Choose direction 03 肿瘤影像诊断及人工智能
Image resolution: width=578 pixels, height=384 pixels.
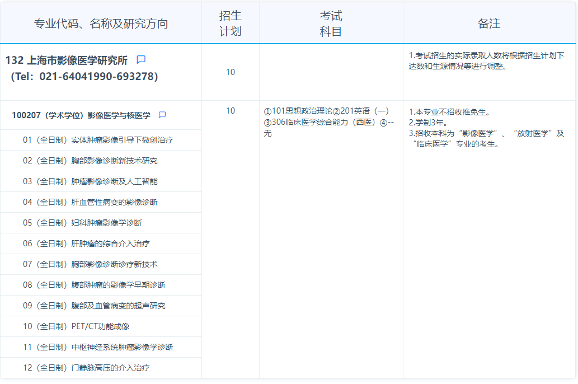pyautogui.click(x=90, y=181)
